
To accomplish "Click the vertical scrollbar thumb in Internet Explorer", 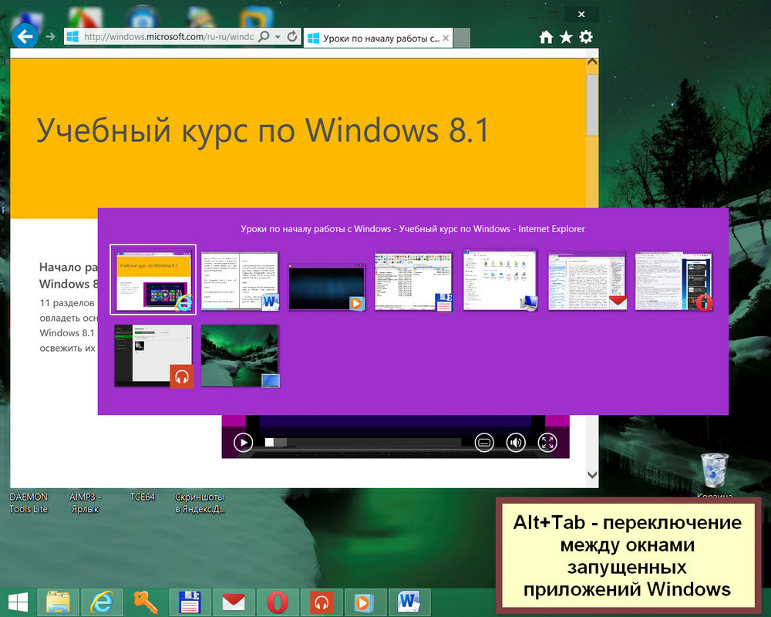I will 592,105.
